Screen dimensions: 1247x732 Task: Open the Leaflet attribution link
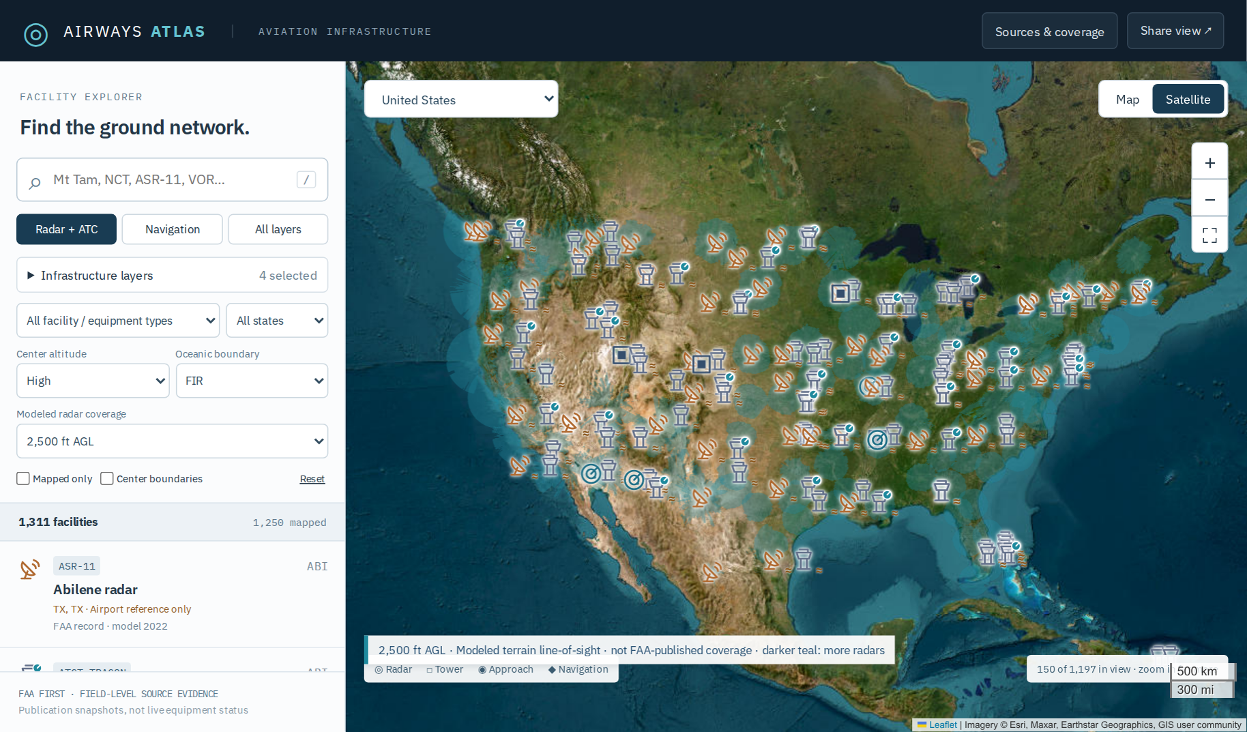[943, 724]
